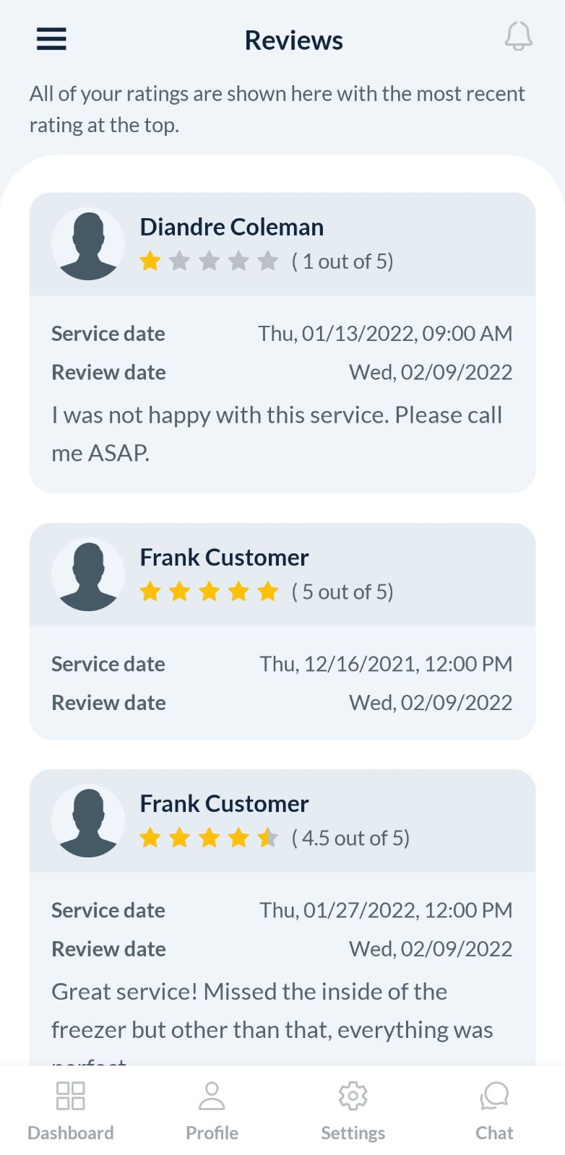Viewport: 565px width, 1155px height.
Task: Tap the Chat label in bottom navigation
Action: [494, 1133]
